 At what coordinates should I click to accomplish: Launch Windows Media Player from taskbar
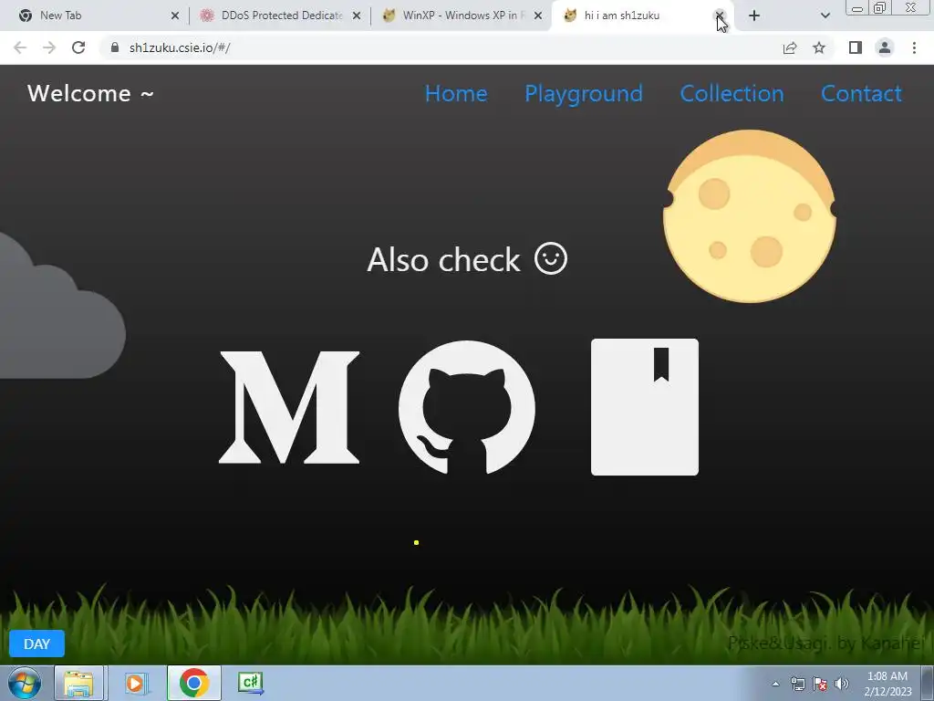tap(136, 683)
